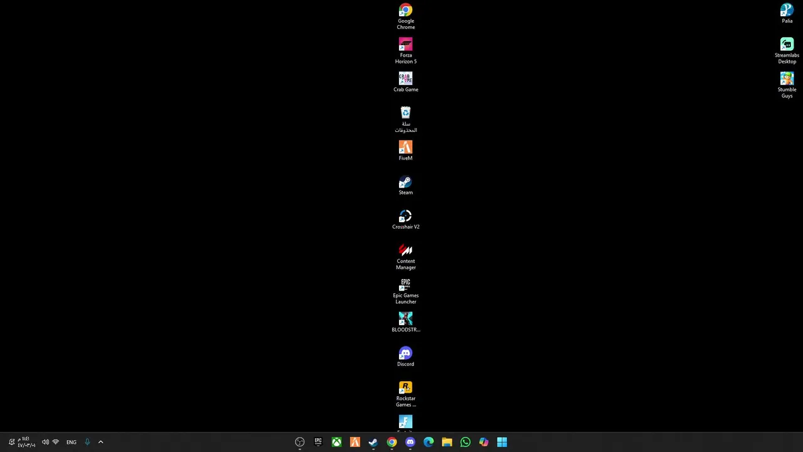
Task: Select the Content Manager desktop icon
Action: point(405,257)
